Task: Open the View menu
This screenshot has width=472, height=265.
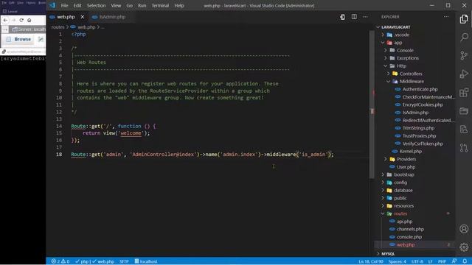Action: point(116,5)
